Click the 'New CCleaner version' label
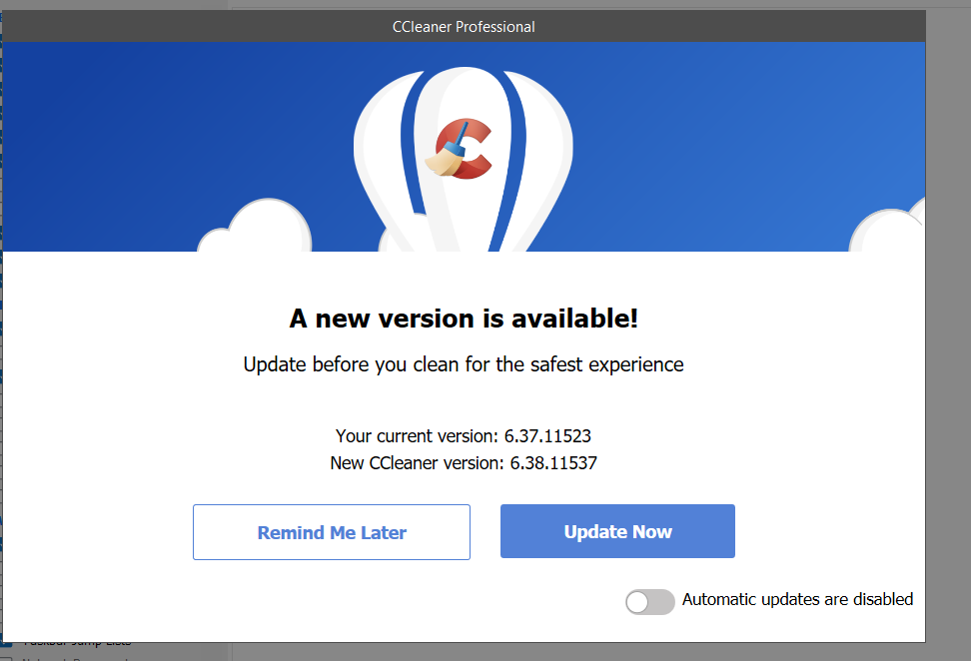This screenshot has width=971, height=661. (x=418, y=463)
